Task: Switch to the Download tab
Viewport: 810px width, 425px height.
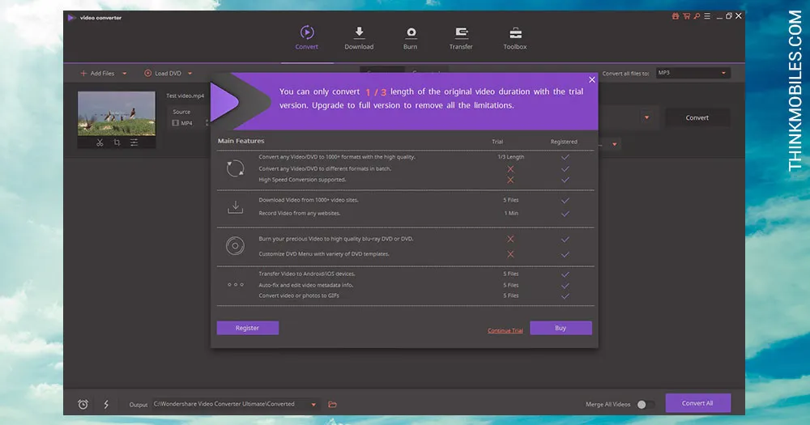Action: point(359,38)
